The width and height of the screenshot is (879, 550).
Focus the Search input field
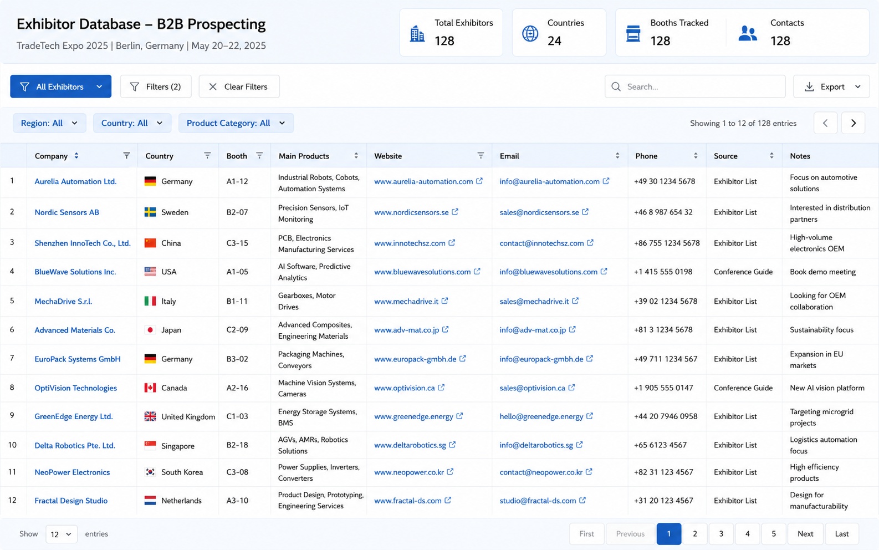[695, 86]
